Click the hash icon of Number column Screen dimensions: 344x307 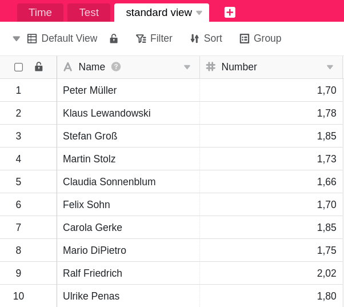(211, 67)
